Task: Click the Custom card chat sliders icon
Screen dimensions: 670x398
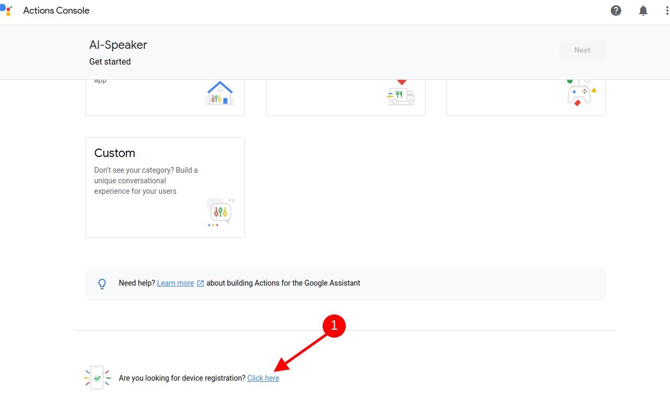Action: pyautogui.click(x=221, y=212)
